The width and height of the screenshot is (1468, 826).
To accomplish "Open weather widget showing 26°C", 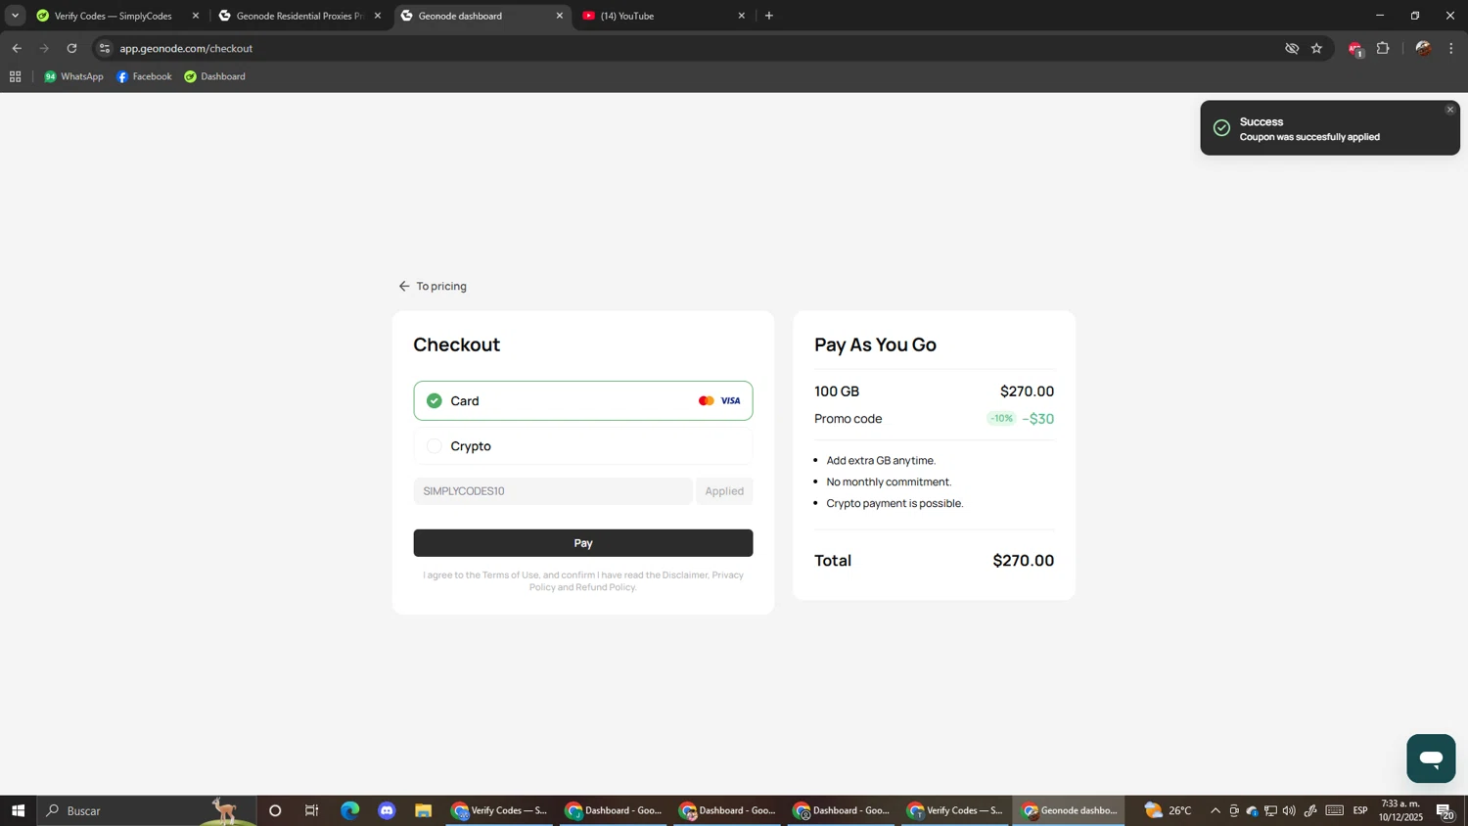I will [1169, 810].
